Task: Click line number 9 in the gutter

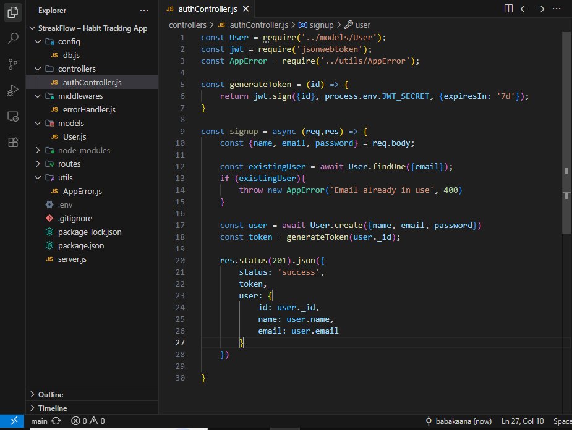Action: click(x=182, y=131)
